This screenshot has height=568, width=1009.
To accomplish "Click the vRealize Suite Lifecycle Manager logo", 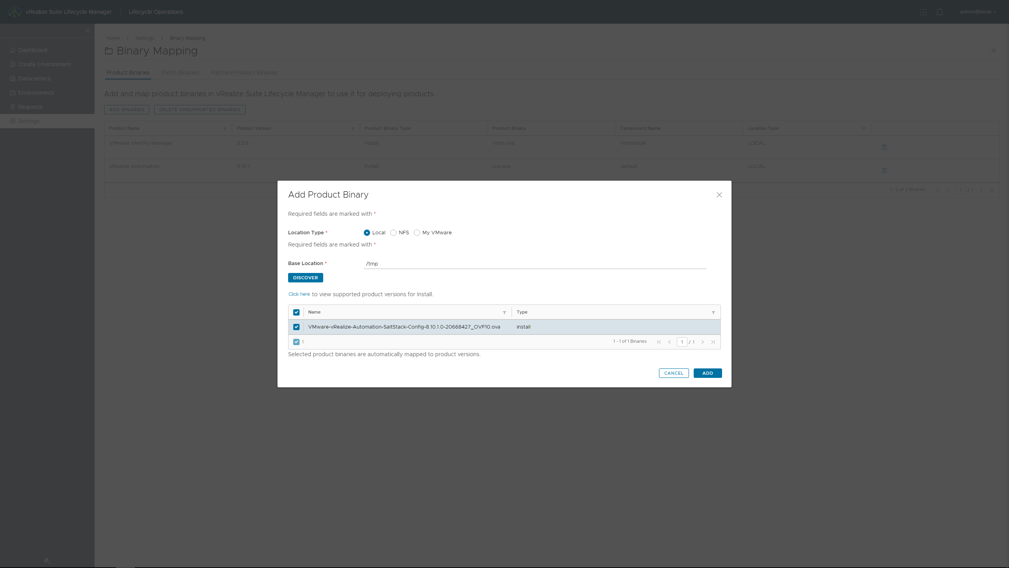I will 15,12.
